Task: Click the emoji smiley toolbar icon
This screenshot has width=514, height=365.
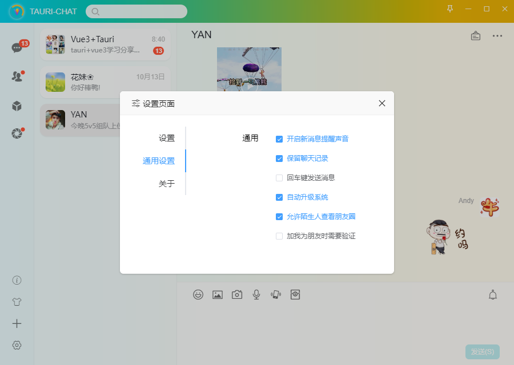Action: 198,295
